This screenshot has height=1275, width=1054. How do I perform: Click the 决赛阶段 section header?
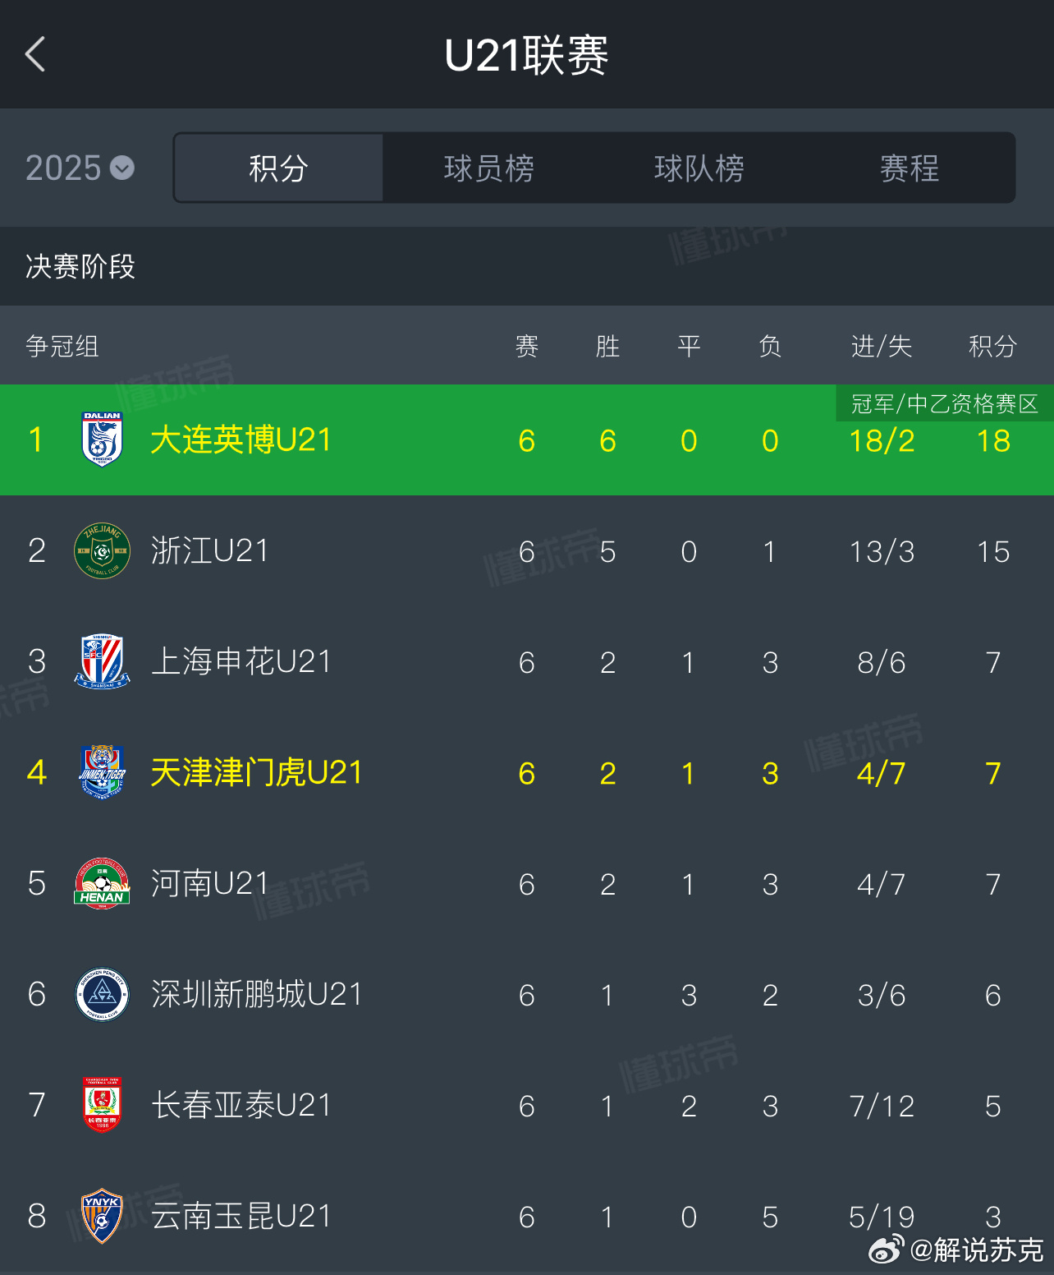pyautogui.click(x=80, y=266)
